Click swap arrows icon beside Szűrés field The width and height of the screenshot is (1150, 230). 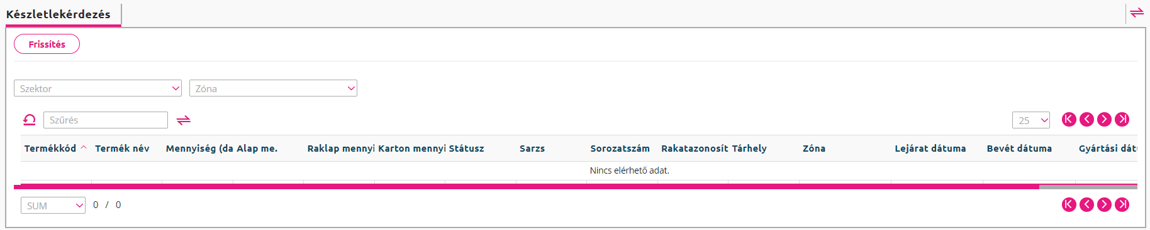point(184,120)
